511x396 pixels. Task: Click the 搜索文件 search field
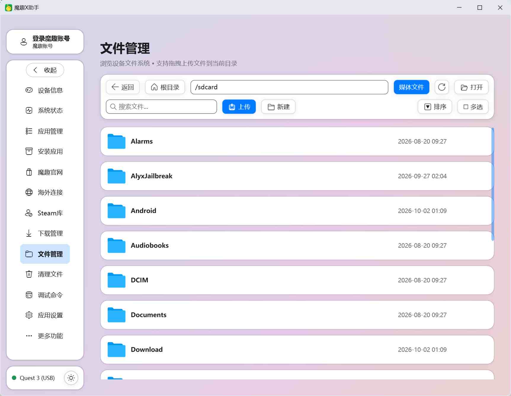pos(161,107)
